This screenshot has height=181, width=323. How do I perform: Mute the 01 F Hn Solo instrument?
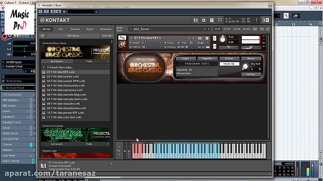click(215, 47)
